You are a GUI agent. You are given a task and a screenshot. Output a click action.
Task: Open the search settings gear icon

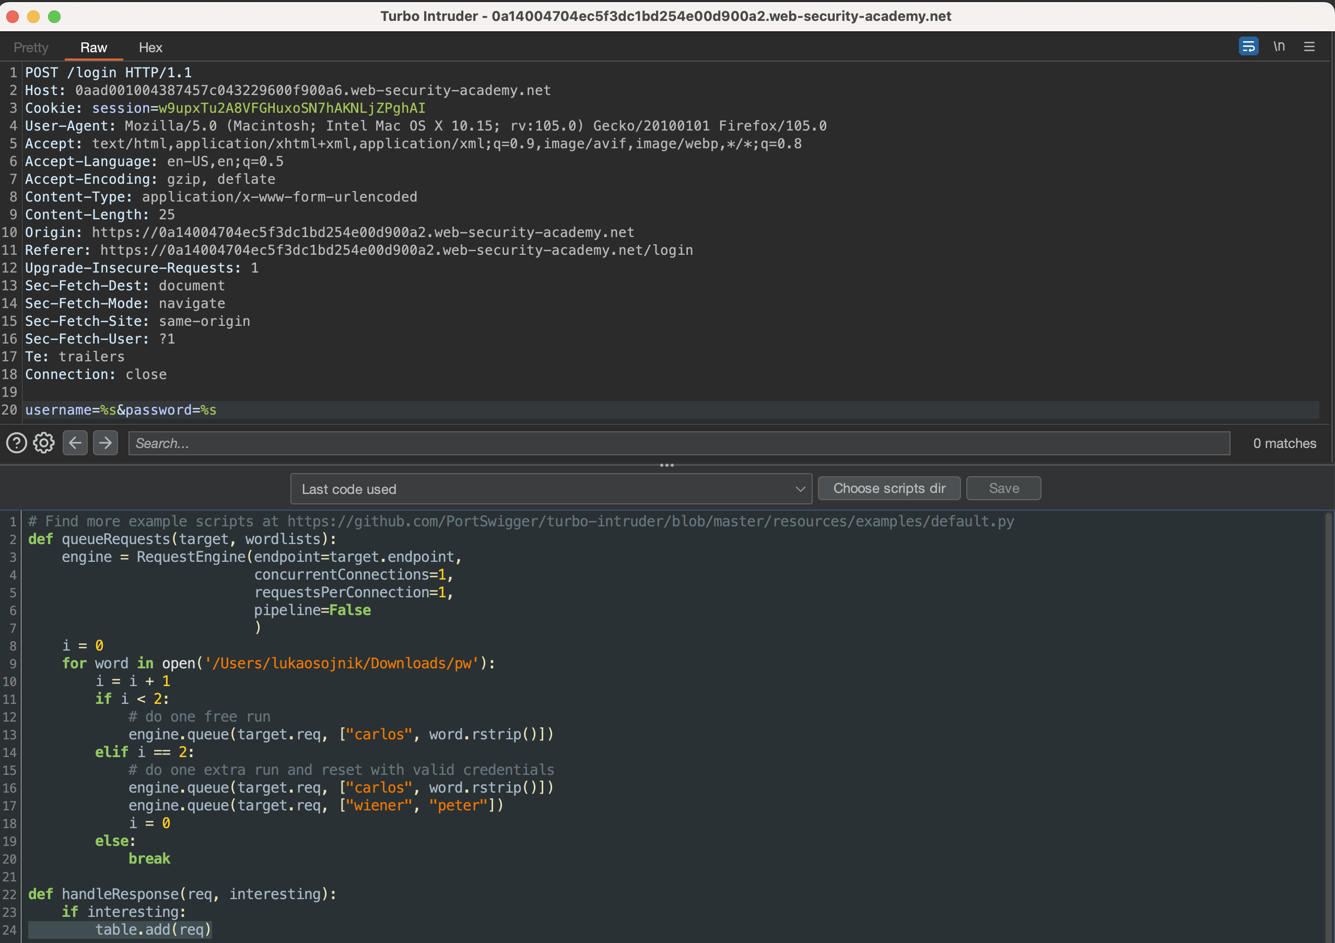(43, 443)
